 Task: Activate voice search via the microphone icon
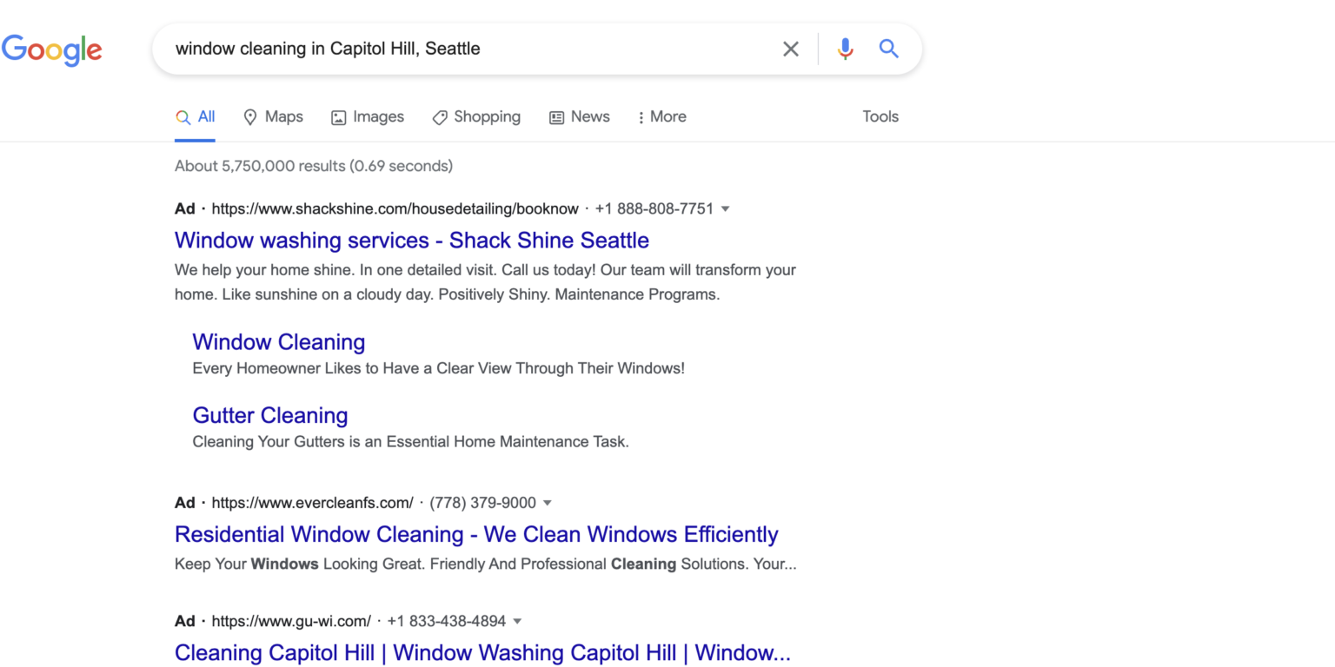[844, 49]
